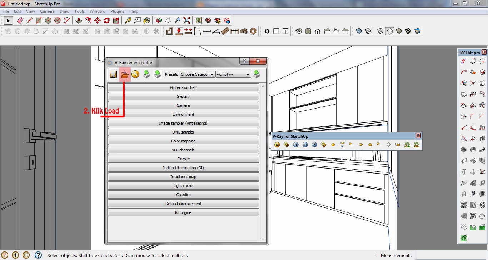This screenshot has height=260, width=488.
Task: Expand the Global switches section
Action: click(183, 87)
